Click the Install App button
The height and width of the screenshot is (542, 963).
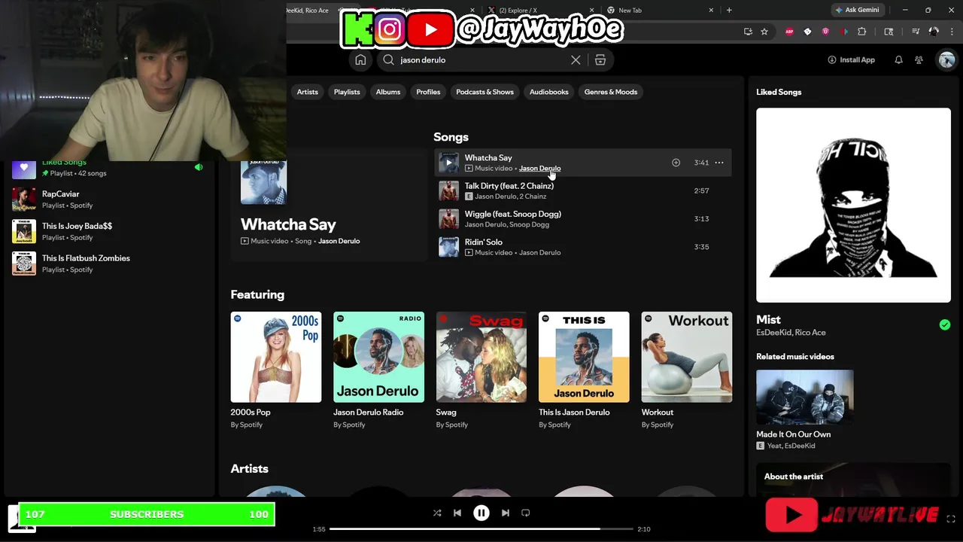pyautogui.click(x=851, y=60)
